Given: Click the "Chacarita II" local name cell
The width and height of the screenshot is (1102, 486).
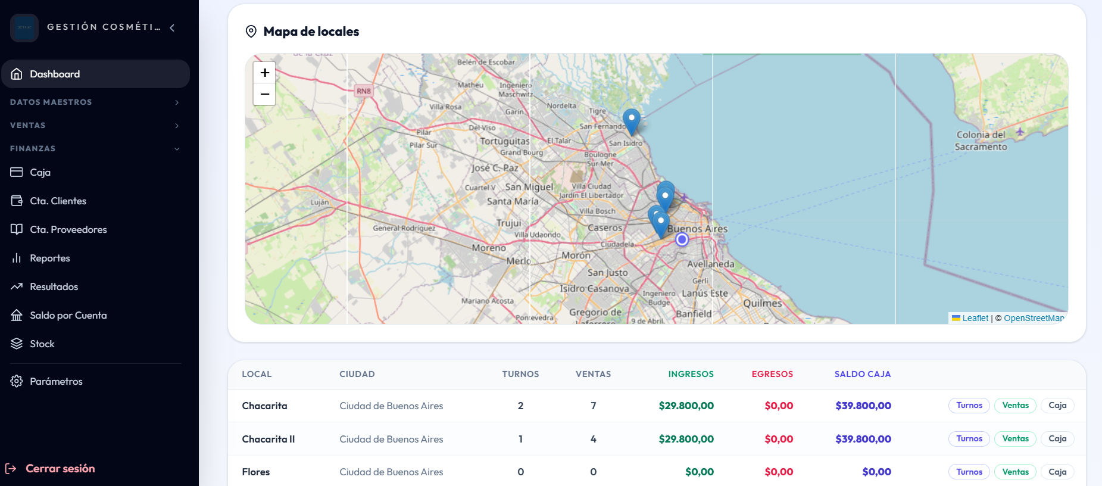Looking at the screenshot, I should coord(269,439).
